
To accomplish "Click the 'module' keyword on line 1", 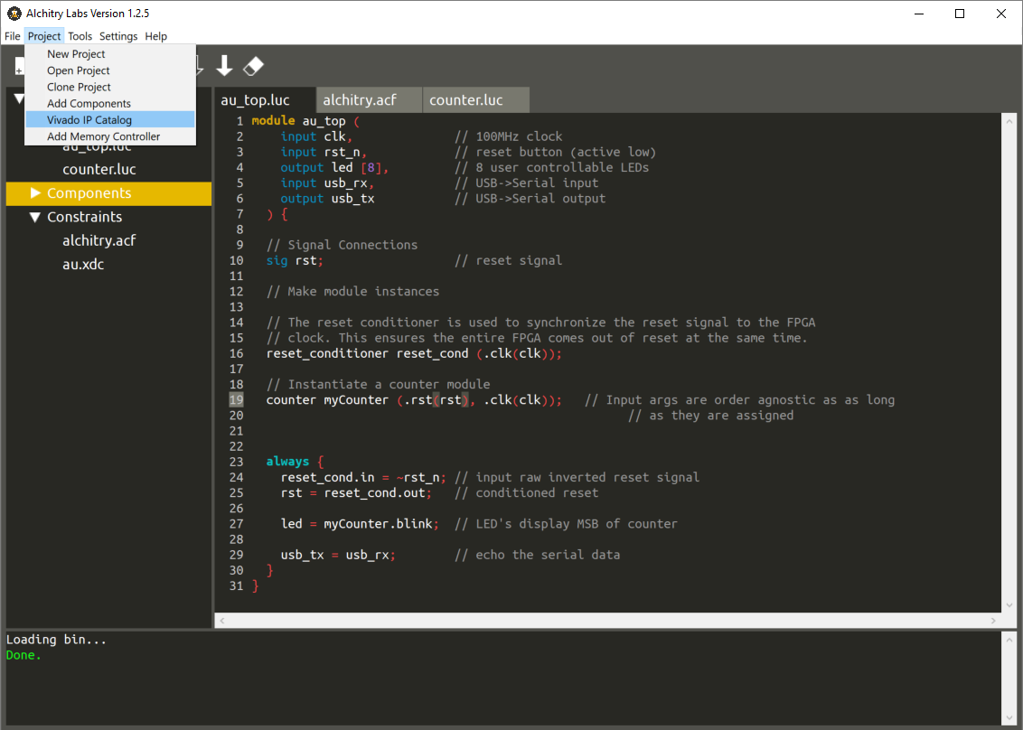I will pyautogui.click(x=273, y=121).
